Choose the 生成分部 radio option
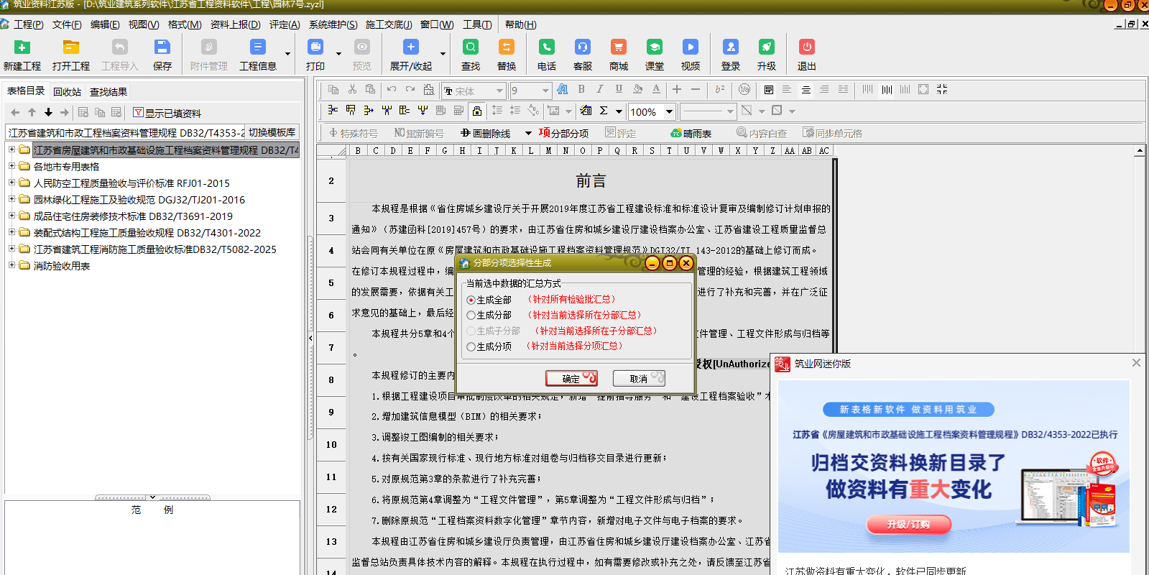1149x575 pixels. click(471, 316)
